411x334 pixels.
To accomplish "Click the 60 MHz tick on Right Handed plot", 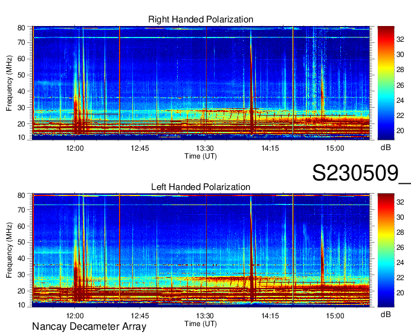I will [21, 59].
